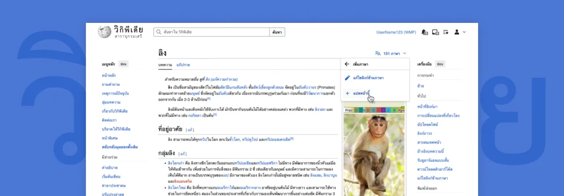Open แก้ไขลิงก์ข้ามภาษา in tools panel
This screenshot has width=564, height=196.
pyautogui.click(x=432, y=178)
